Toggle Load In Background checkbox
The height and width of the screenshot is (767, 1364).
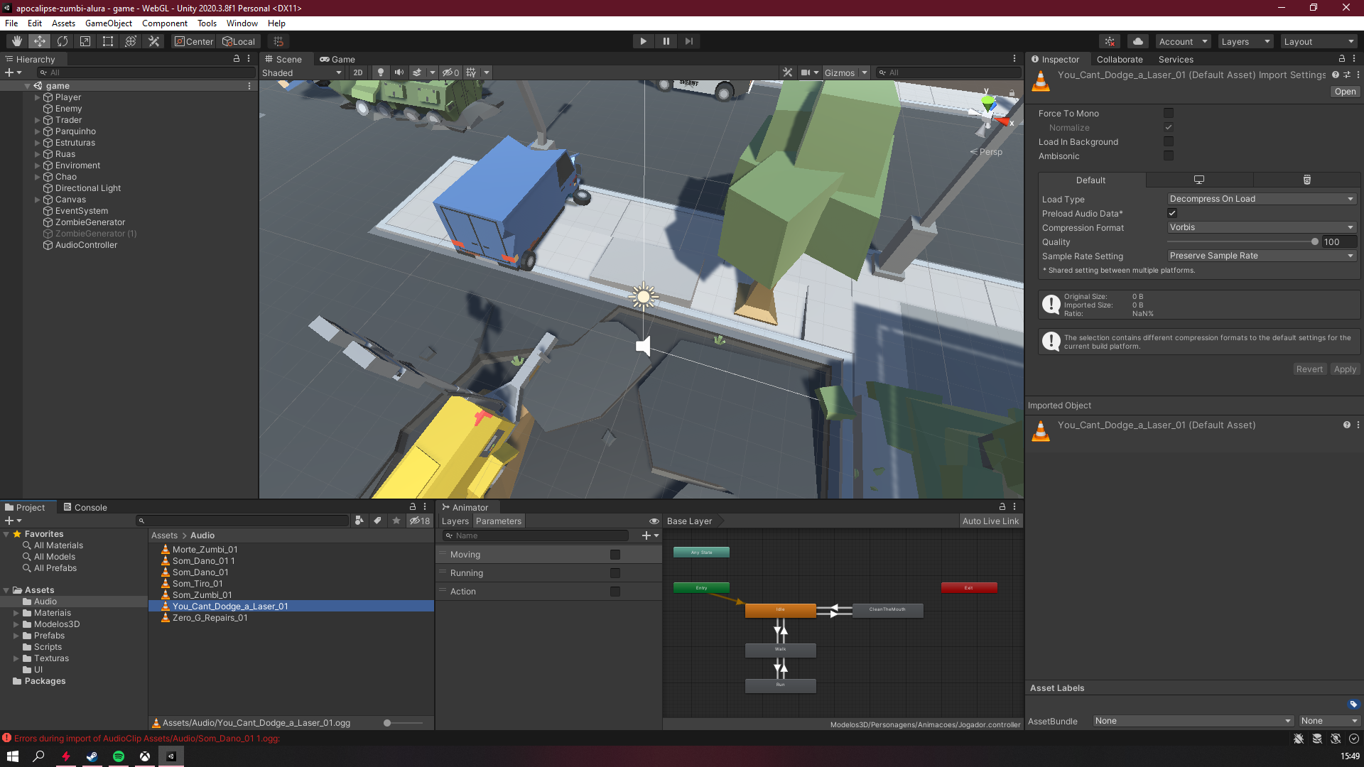point(1168,141)
